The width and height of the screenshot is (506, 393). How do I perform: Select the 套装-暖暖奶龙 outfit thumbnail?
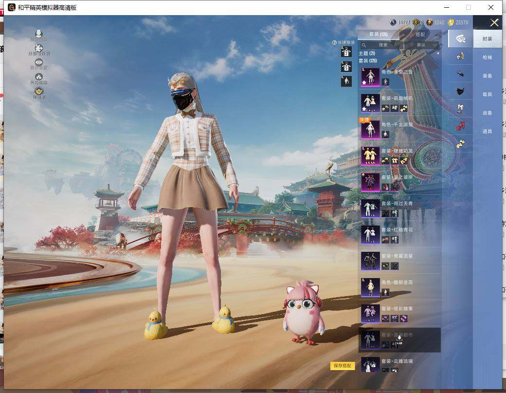click(x=370, y=156)
